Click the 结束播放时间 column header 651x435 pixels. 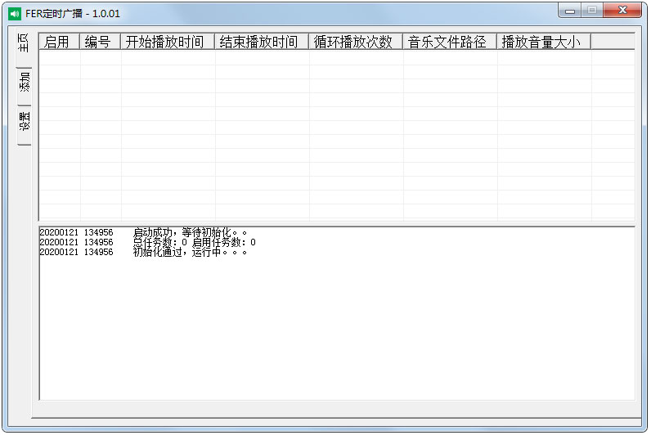pyautogui.click(x=261, y=42)
